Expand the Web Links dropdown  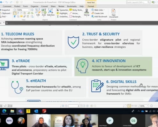104,10
